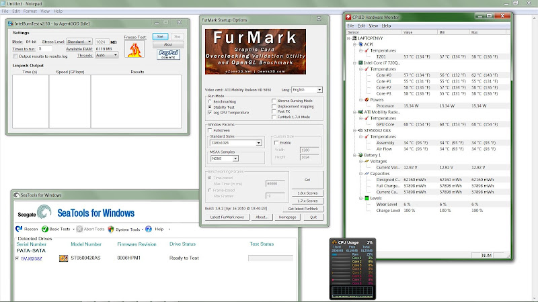Viewport: 538px width, 302px height.
Task: Open the MSAA Samples NONE dropdown
Action: coord(225,158)
